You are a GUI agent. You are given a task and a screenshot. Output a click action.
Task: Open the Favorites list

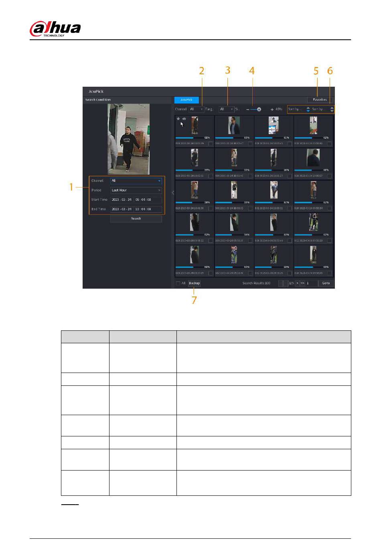[320, 100]
